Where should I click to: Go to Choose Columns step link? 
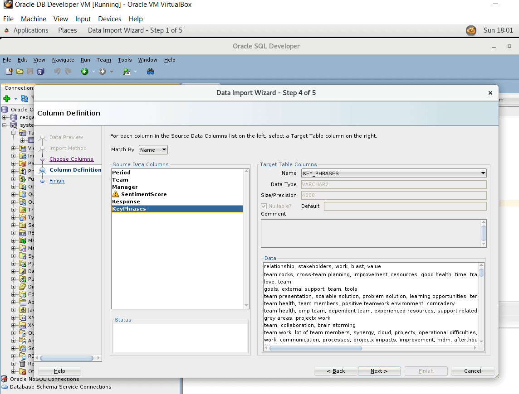72,159
